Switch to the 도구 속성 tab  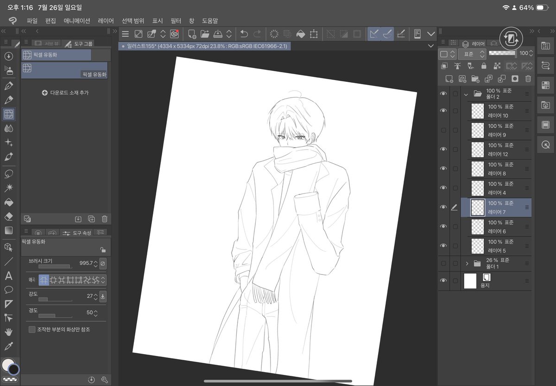pyautogui.click(x=77, y=233)
